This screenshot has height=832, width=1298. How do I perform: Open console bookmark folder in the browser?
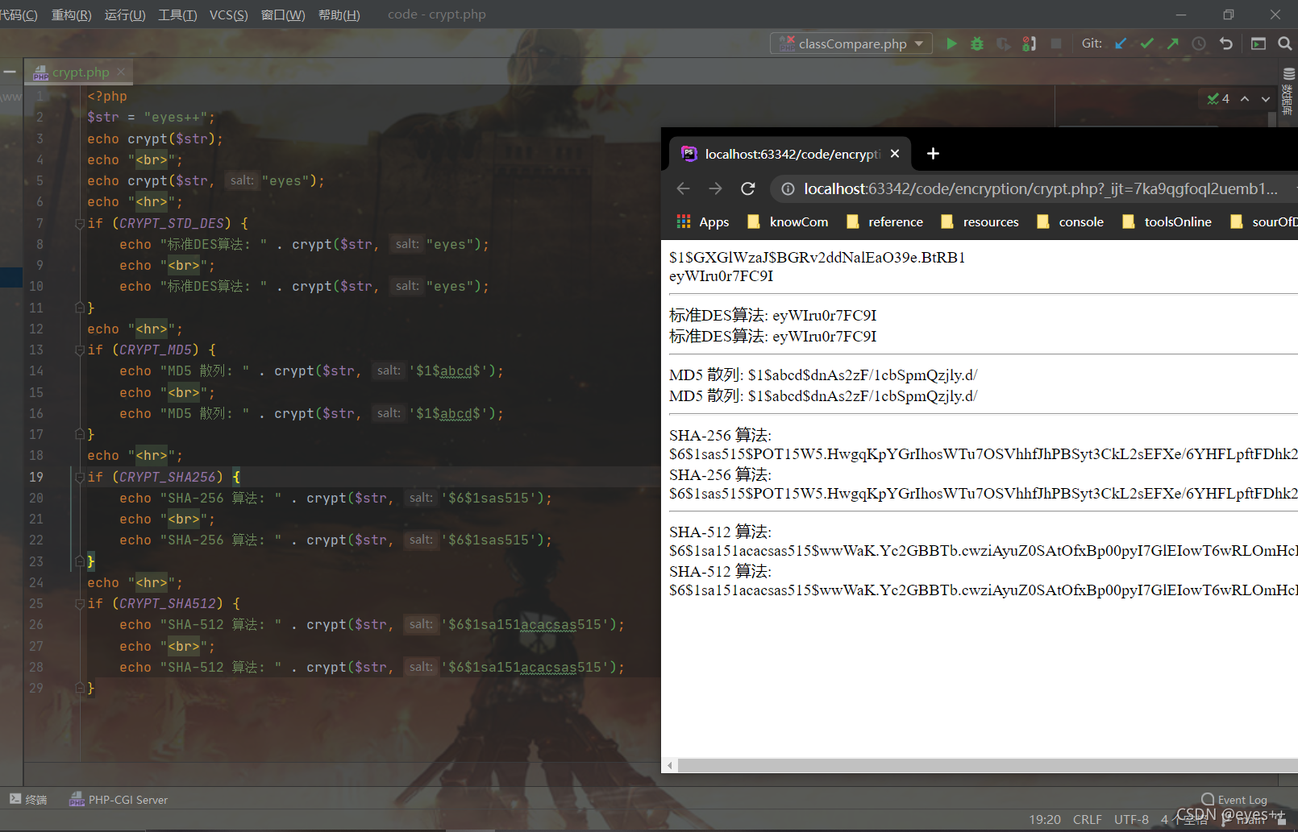pos(1070,221)
